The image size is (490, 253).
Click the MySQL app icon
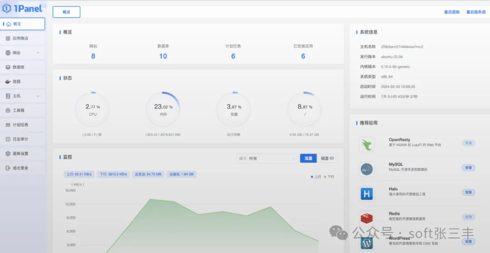(x=367, y=169)
